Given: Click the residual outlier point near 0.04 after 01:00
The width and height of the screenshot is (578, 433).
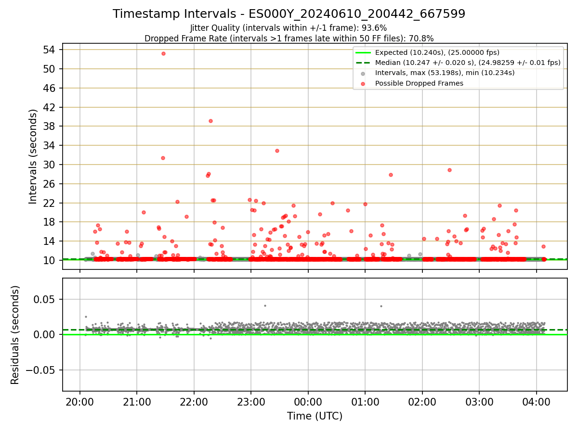Looking at the screenshot, I should click(x=381, y=306).
